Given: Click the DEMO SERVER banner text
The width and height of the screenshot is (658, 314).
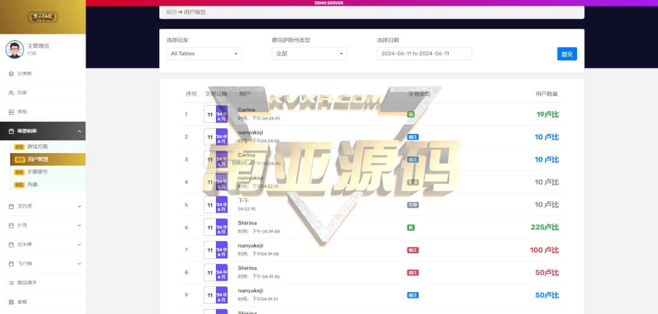Looking at the screenshot, I should [x=329, y=3].
